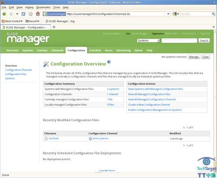Open the Tools menu

click(56, 7)
